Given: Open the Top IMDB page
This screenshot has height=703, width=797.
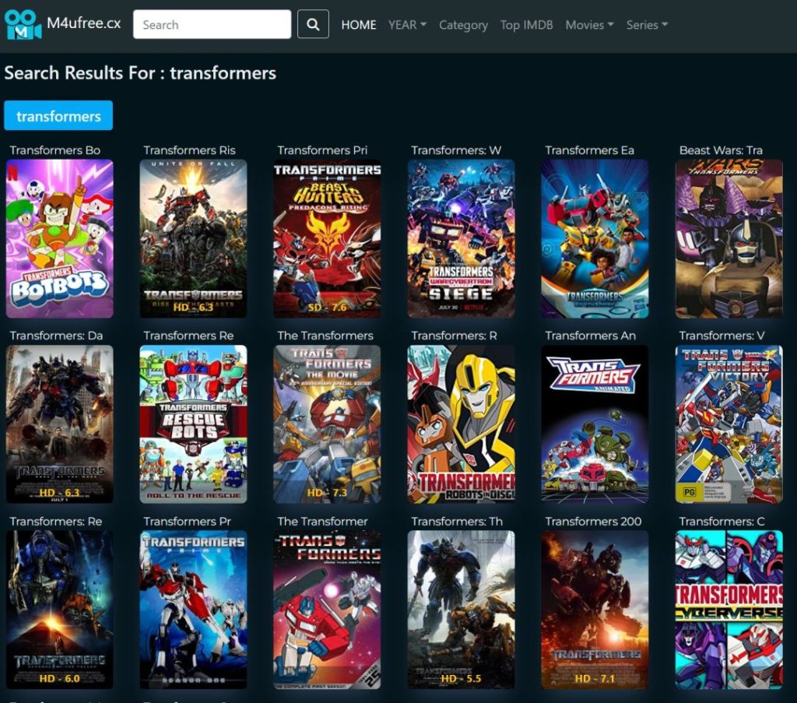Looking at the screenshot, I should pyautogui.click(x=527, y=25).
